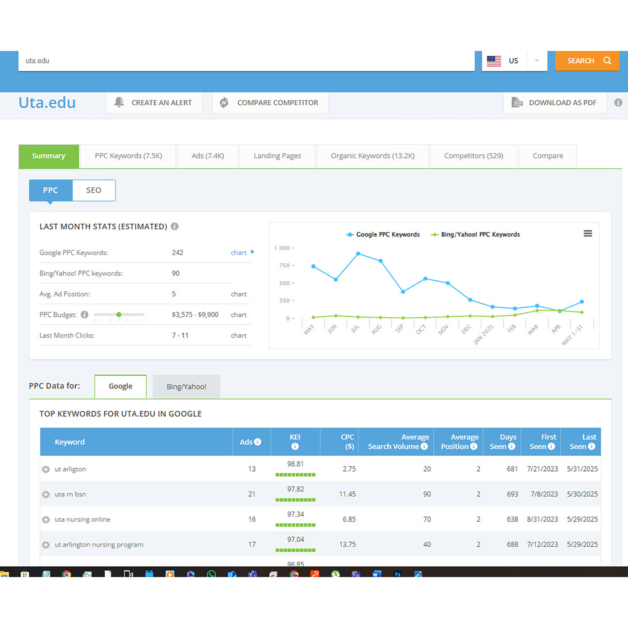
Task: Click info icon beside Download as PDF
Action: 618,103
